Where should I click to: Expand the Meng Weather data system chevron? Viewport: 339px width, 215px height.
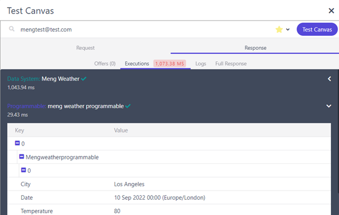click(x=329, y=79)
